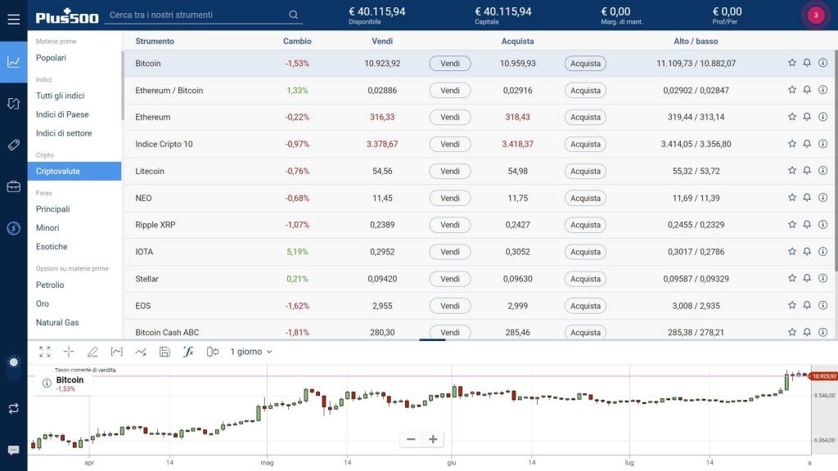Favorite Ethereum / Bitcoin with star
The height and width of the screenshot is (471, 838).
[x=792, y=90]
